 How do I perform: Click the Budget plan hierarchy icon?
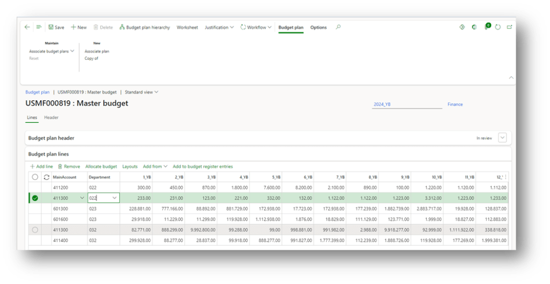click(122, 27)
